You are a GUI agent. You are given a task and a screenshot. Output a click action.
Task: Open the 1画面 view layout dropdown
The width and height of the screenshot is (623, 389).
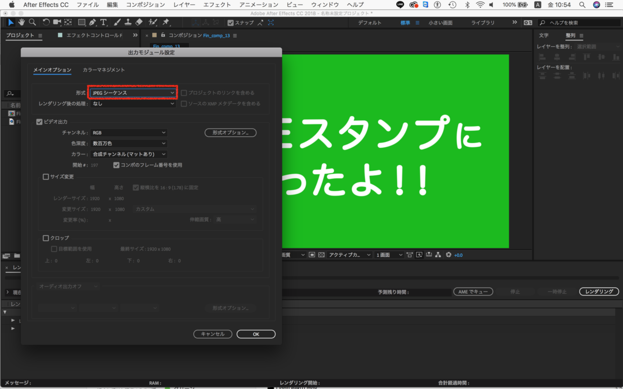tap(390, 255)
